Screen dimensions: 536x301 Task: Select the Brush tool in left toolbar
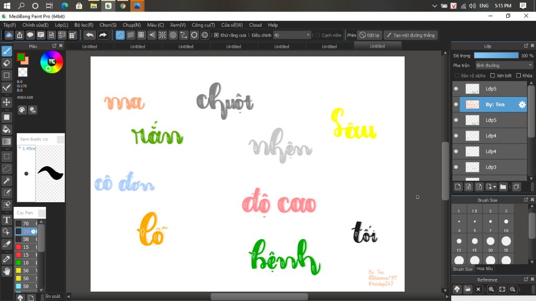coord(6,51)
